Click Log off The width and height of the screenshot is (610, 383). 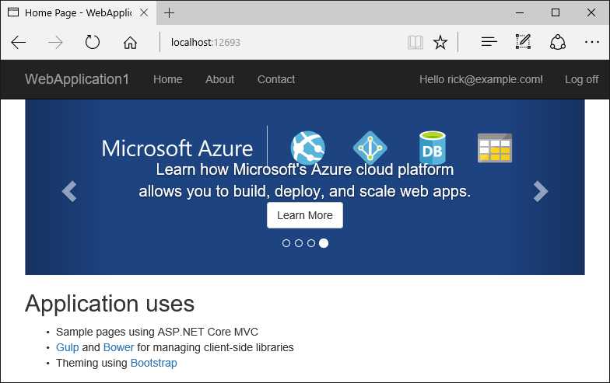[582, 79]
